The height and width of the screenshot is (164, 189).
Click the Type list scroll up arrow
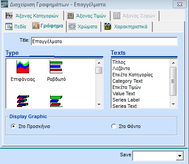(x=99, y=63)
